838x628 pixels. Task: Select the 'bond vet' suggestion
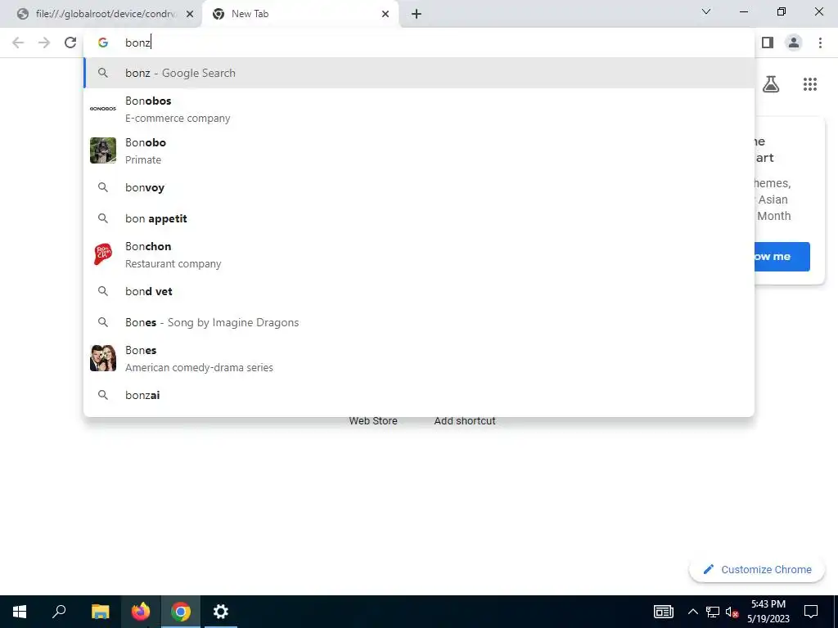tap(419, 291)
